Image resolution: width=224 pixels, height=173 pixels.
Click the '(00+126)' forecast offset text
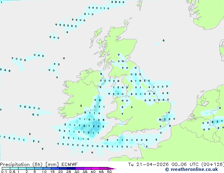click(213, 165)
